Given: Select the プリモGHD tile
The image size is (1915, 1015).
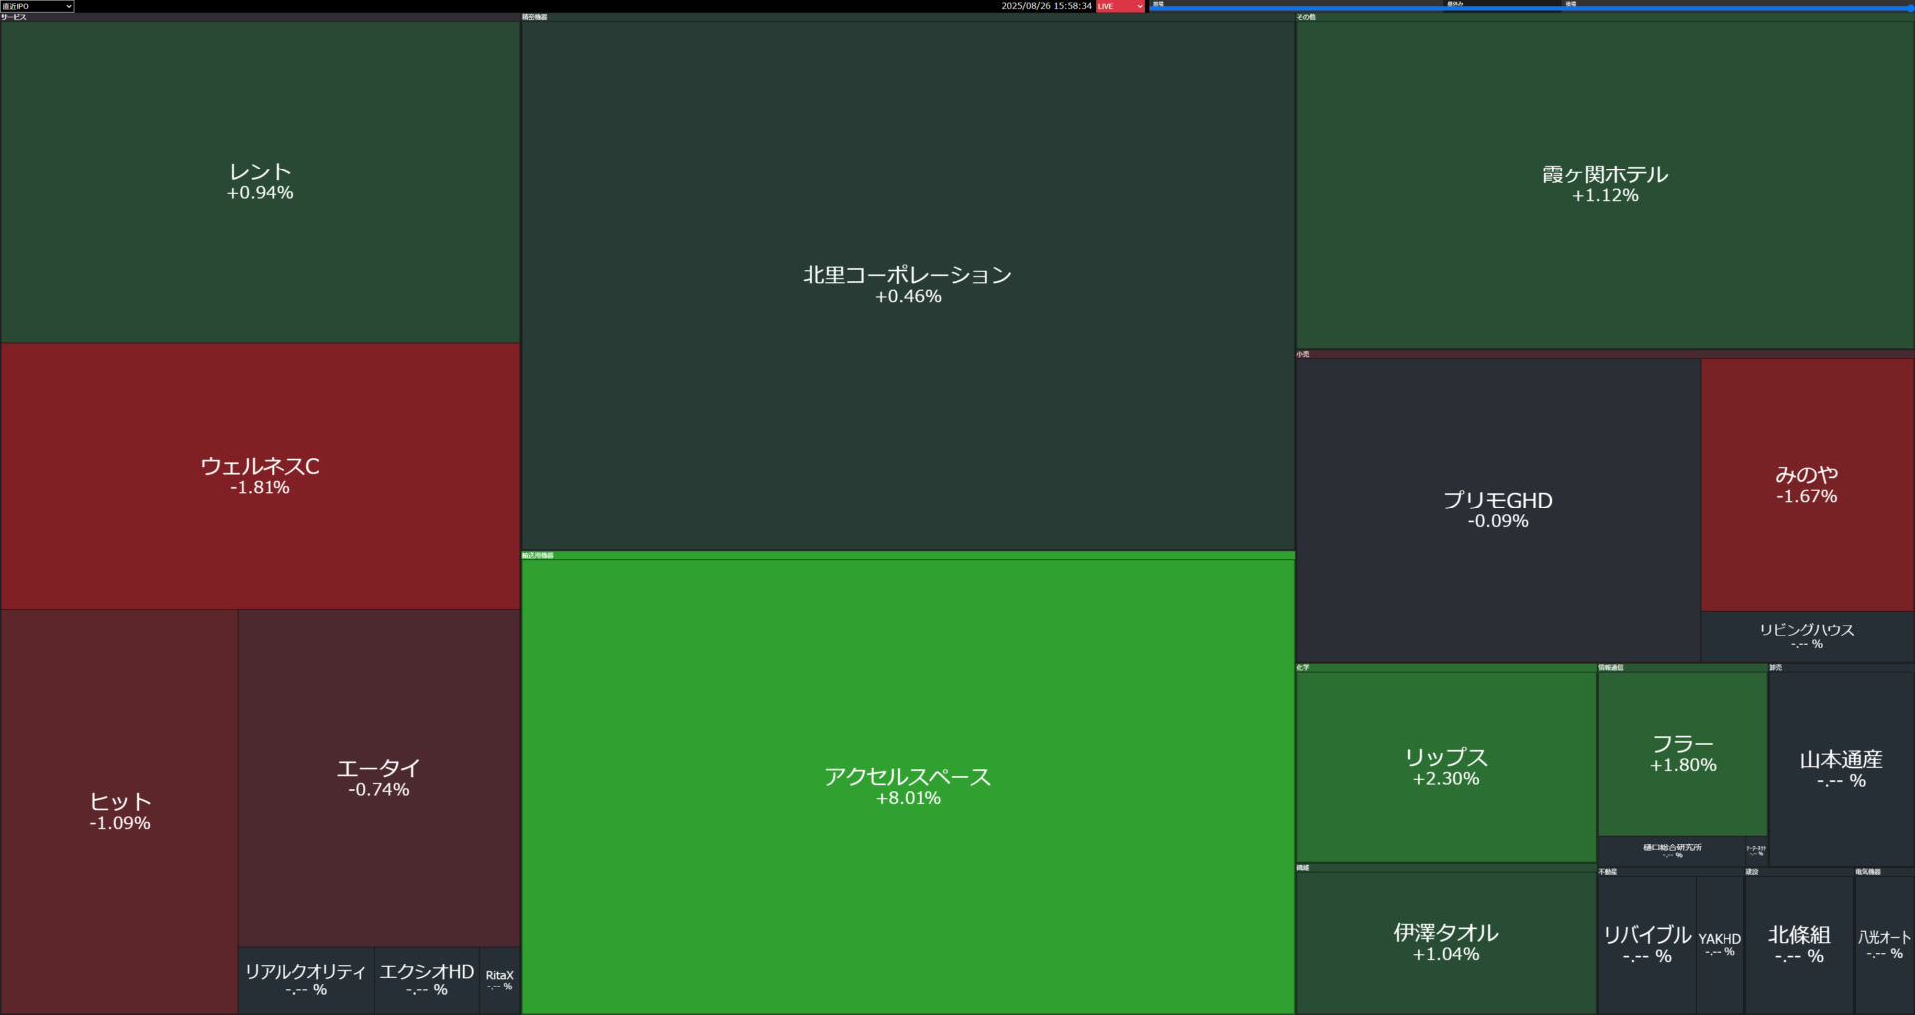Looking at the screenshot, I should [x=1498, y=509].
